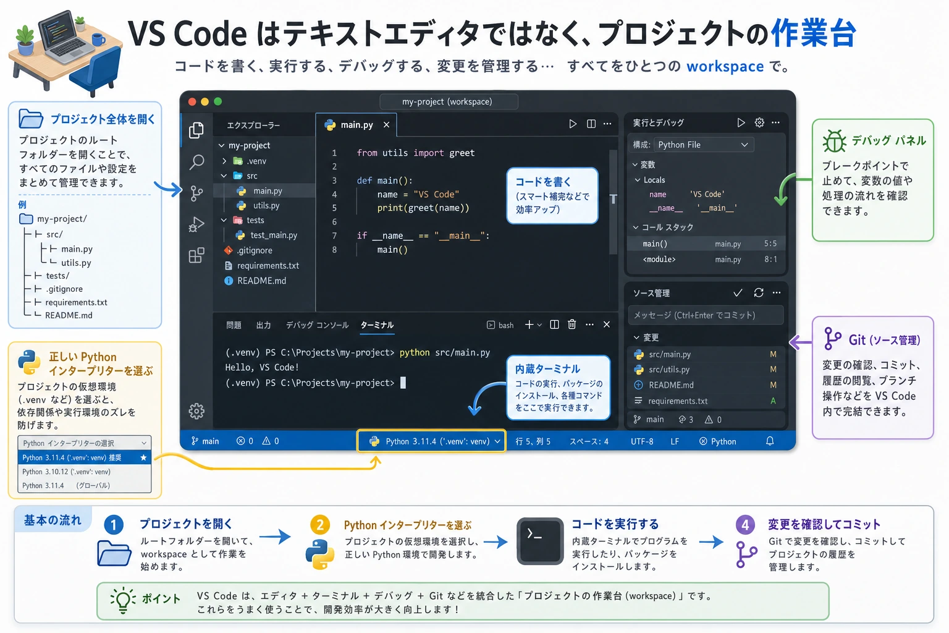
Task: Open Source Control view in activity bar
Action: point(196,193)
